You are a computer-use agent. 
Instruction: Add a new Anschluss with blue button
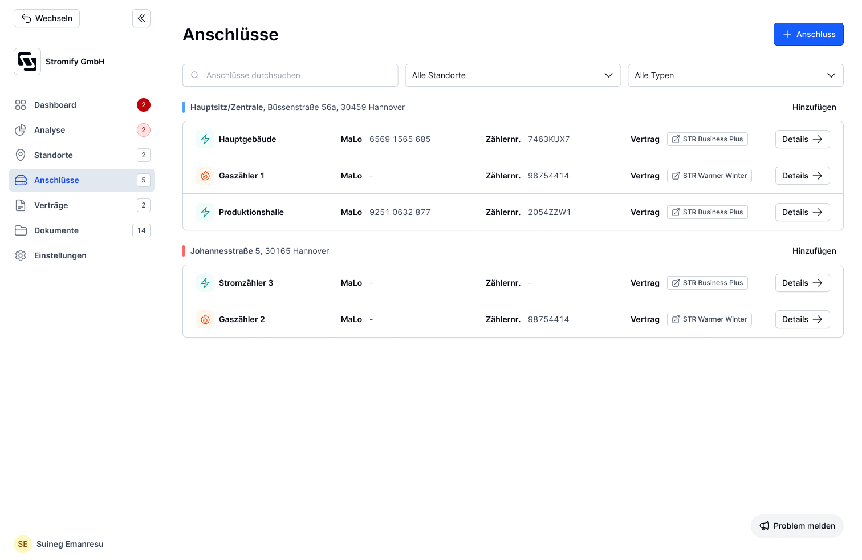coord(808,34)
